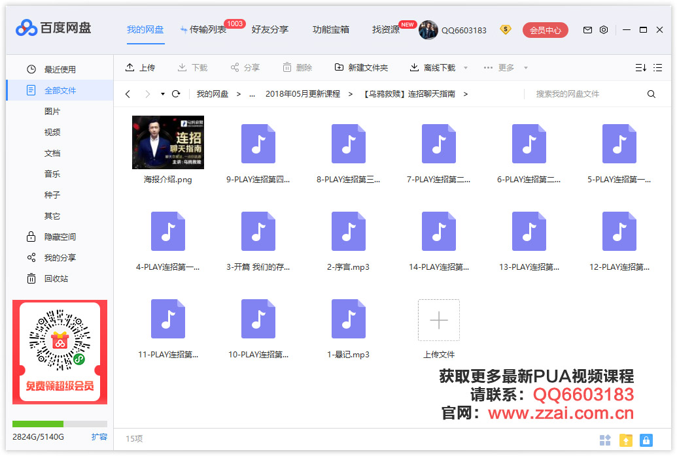The height and width of the screenshot is (456, 677).
Task: Go back with the left arrow
Action: click(128, 94)
